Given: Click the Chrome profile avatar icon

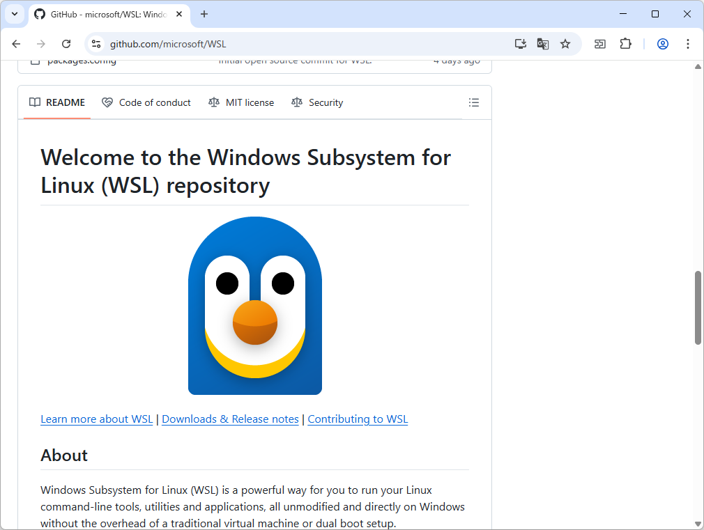Looking at the screenshot, I should [662, 43].
